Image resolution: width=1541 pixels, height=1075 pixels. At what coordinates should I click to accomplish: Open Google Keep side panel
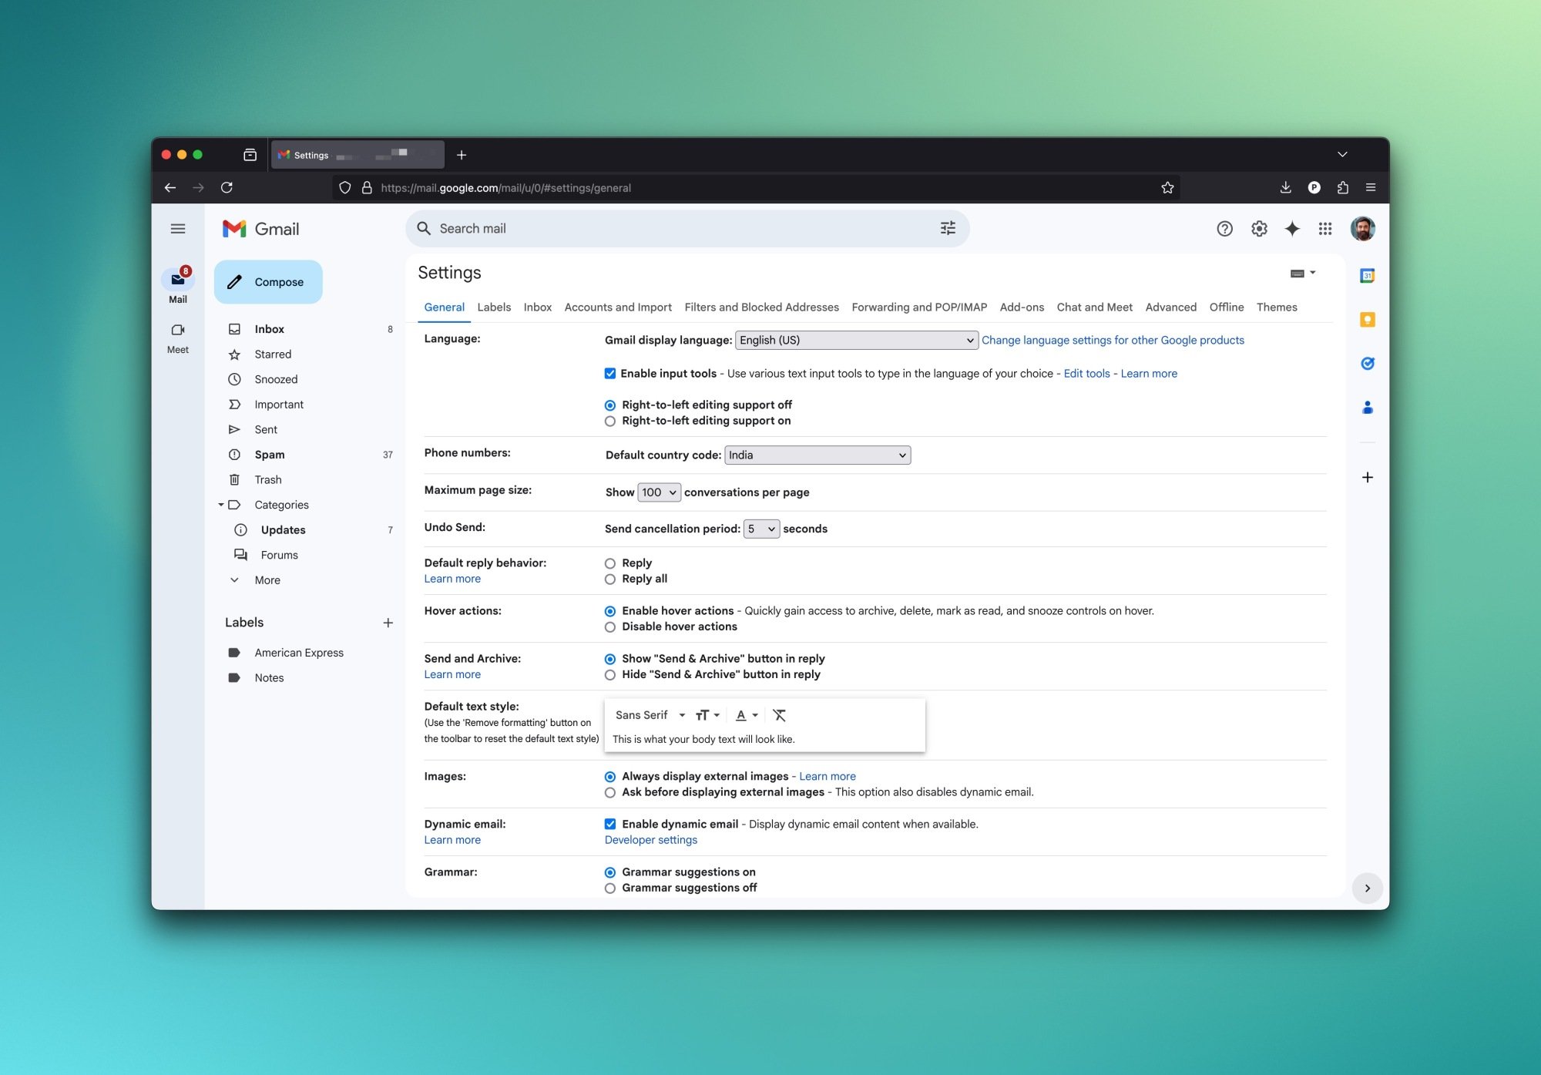(x=1368, y=320)
